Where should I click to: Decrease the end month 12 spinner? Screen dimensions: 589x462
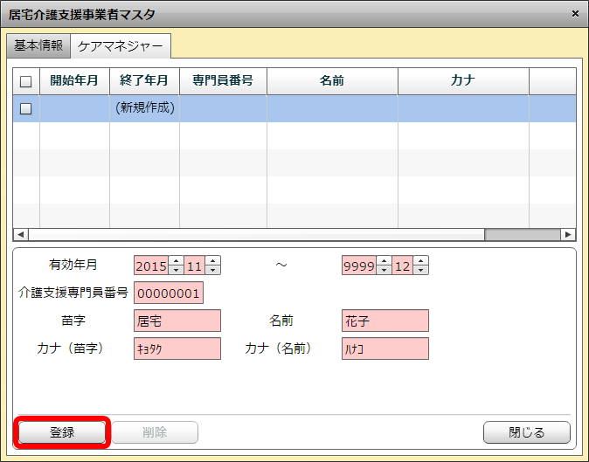421,270
